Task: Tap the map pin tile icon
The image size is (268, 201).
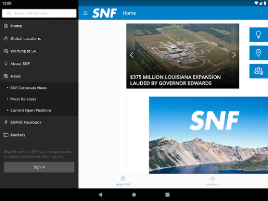Action: click(x=258, y=53)
